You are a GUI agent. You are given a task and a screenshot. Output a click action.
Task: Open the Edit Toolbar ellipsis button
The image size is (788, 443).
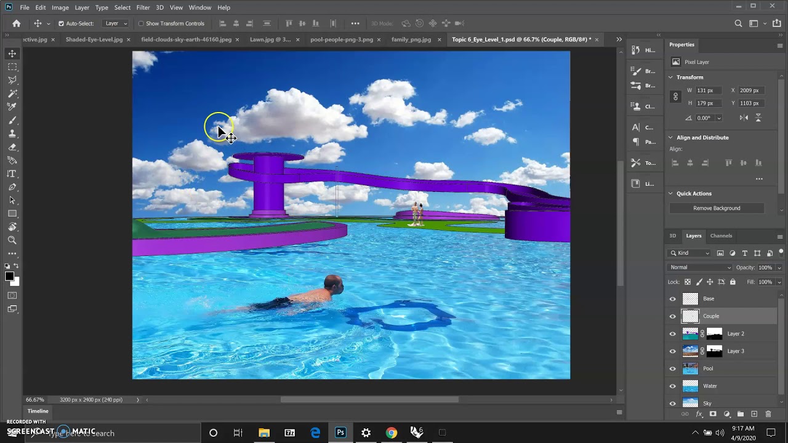click(12, 253)
